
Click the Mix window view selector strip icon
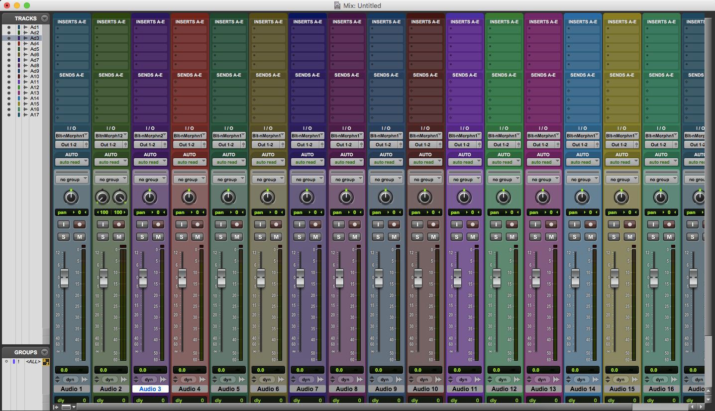(x=66, y=407)
